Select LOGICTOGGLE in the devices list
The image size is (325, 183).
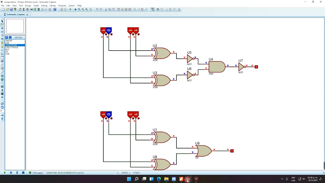(12, 48)
